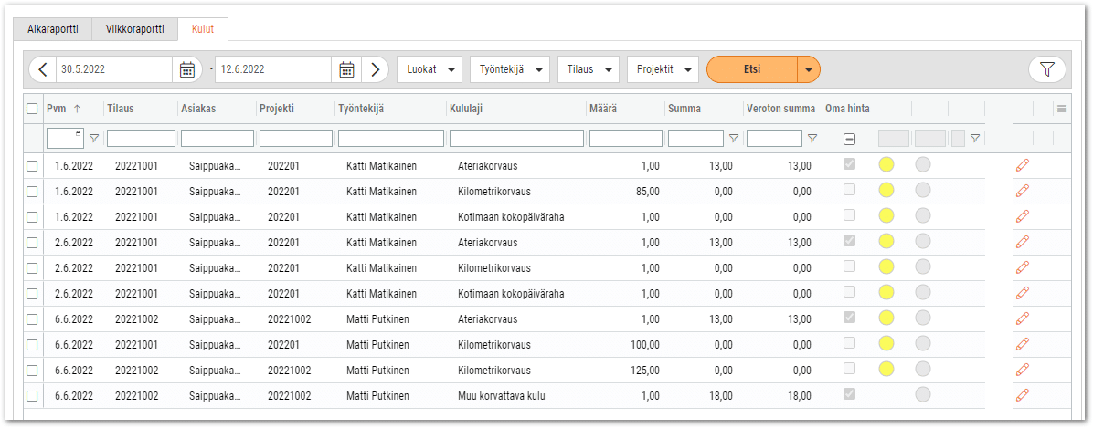The height and width of the screenshot is (428, 1093).
Task: Click grey status circle of Muu korvattava kulu row
Action: point(923,395)
